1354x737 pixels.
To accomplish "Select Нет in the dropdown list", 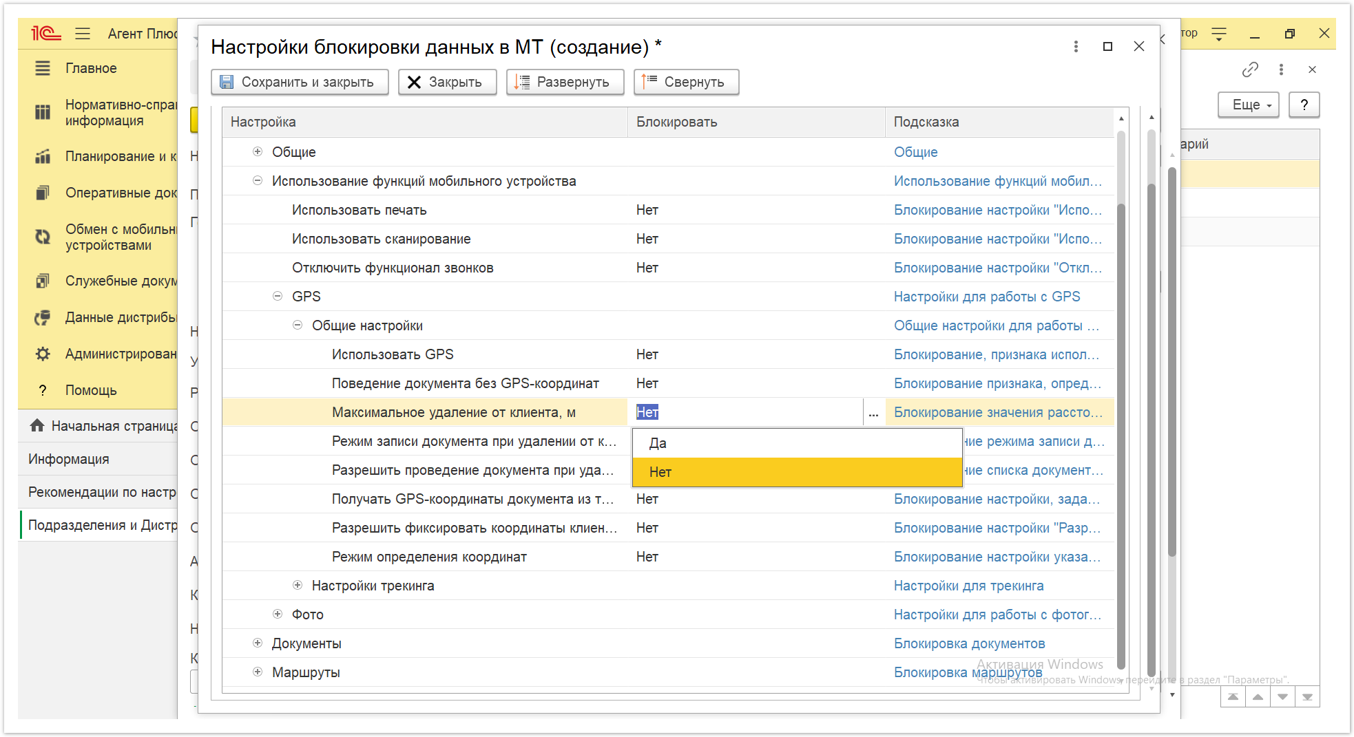I will 797,472.
